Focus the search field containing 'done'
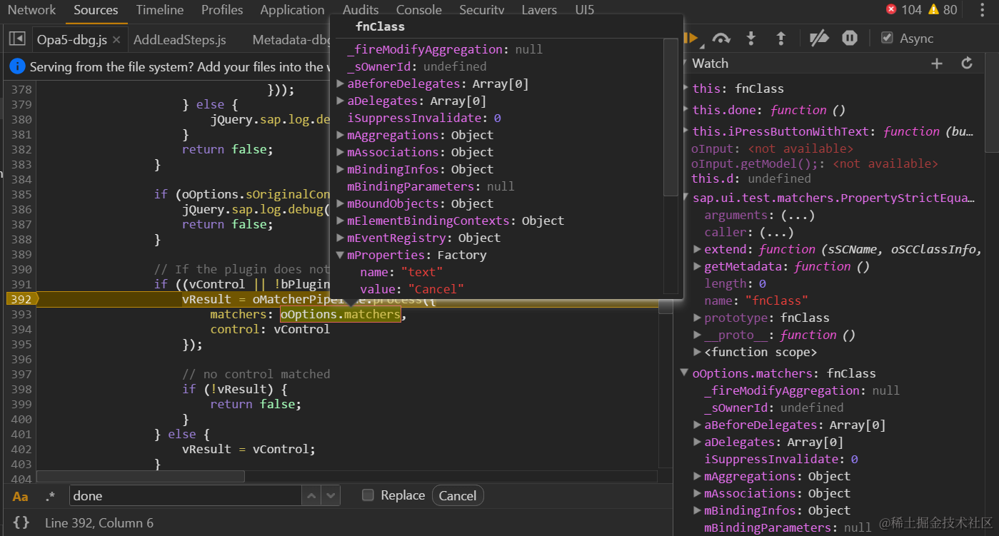 186,495
